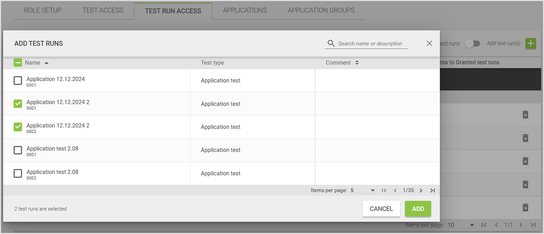Open background Items per page dropdown showing 10

[x=461, y=225]
